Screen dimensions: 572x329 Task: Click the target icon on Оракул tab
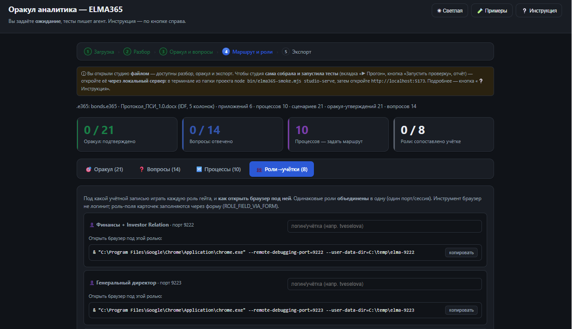(89, 169)
